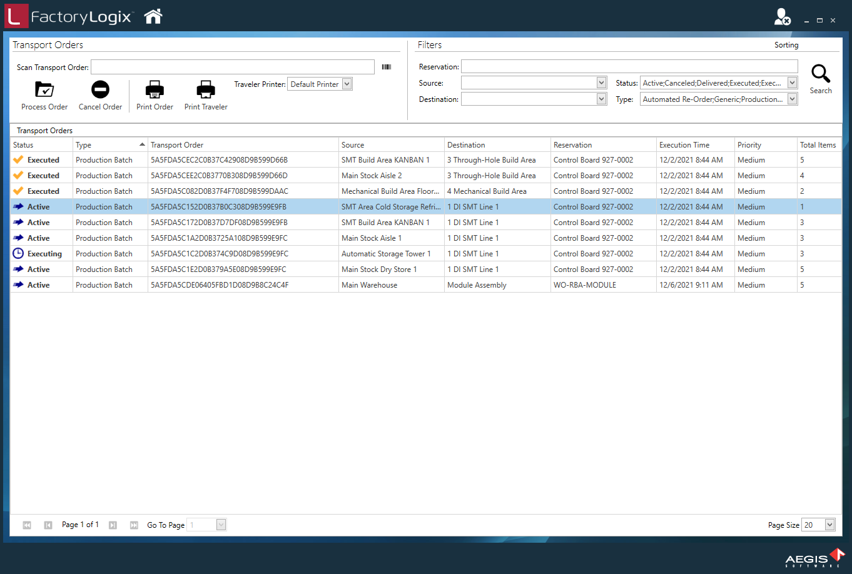
Task: Sort by the Execution Time column header
Action: click(694, 145)
